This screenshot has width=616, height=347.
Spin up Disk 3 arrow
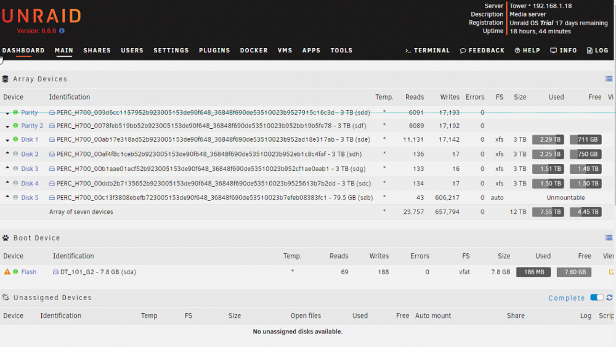pyautogui.click(x=7, y=168)
